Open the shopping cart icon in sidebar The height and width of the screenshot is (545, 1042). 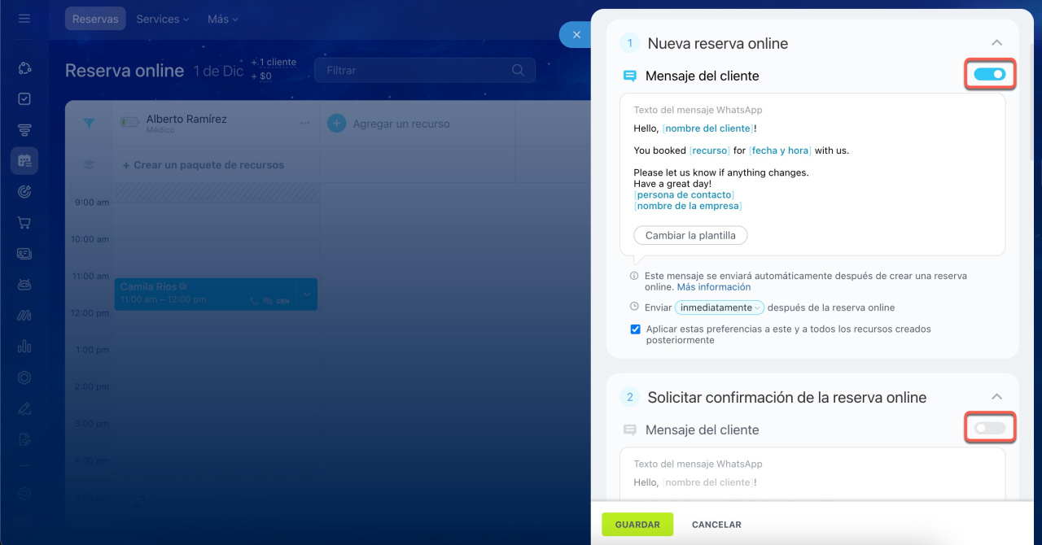click(x=24, y=223)
